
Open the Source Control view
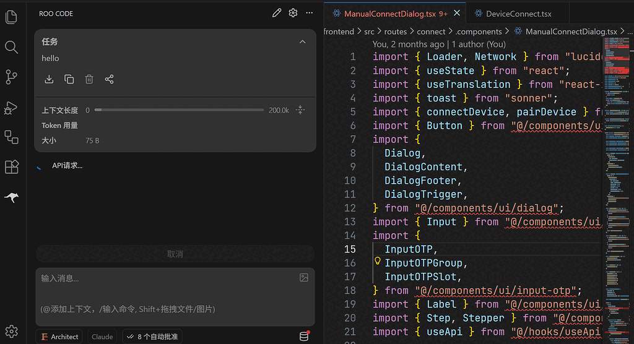click(x=11, y=77)
